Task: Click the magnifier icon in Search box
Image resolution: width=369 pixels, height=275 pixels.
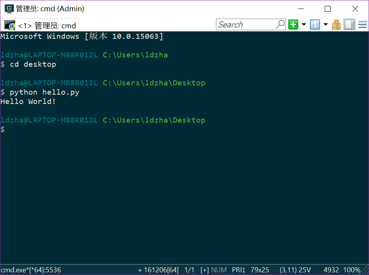Action: (280, 24)
